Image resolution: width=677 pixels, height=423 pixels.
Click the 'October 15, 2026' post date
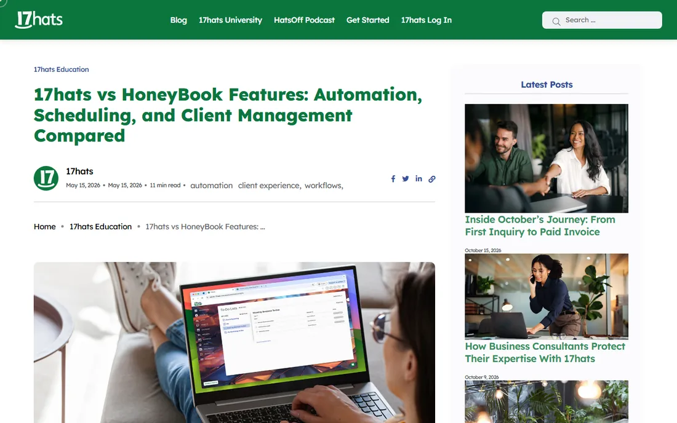pos(483,250)
